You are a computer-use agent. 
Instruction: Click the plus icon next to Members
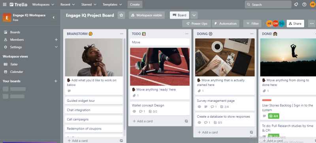click(56, 40)
